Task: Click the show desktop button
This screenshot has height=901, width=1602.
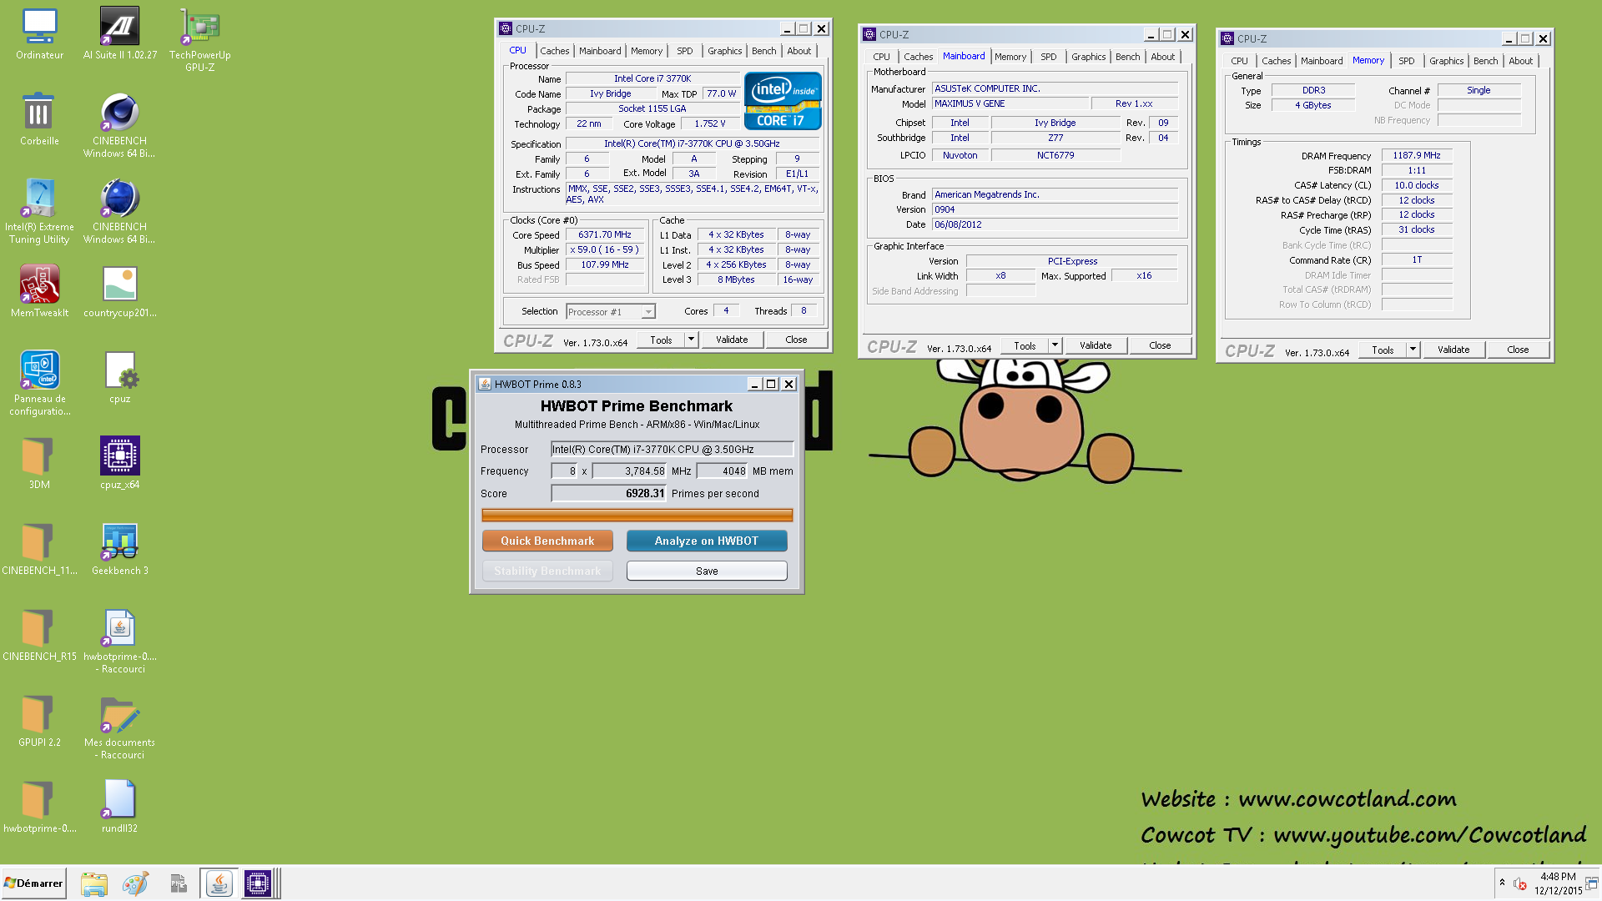Action: pos(1592,883)
